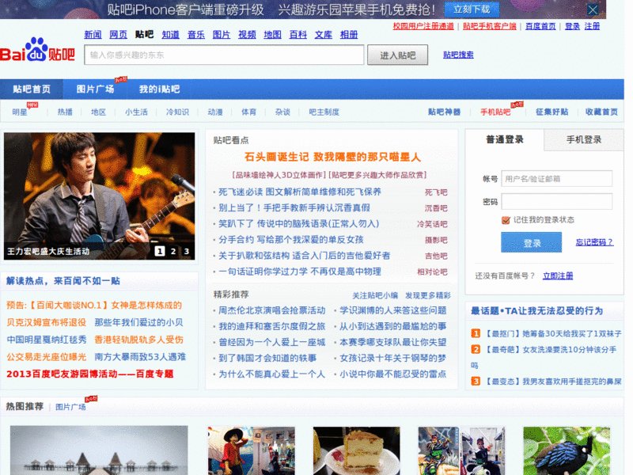633x475 pixels.
Task: Open 吧主制度 page
Action: [324, 112]
